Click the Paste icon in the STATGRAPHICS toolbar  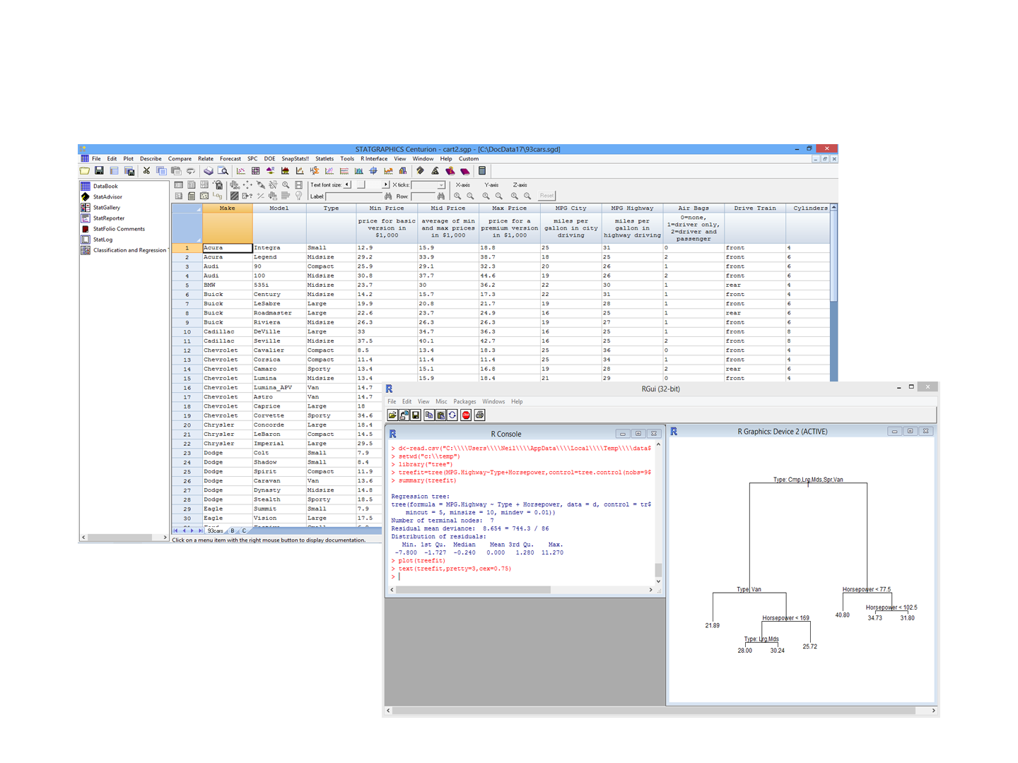click(x=175, y=170)
